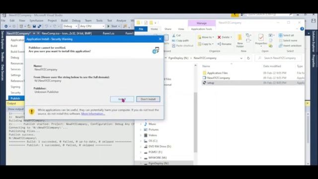This screenshot has width=318, height=179.
Task: Open the Any CPU platform dropdown
Action: point(92,26)
